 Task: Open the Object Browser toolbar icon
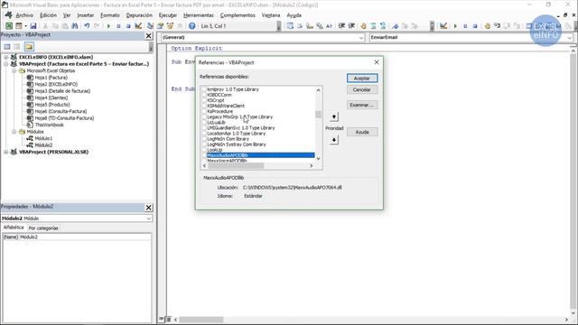170,26
